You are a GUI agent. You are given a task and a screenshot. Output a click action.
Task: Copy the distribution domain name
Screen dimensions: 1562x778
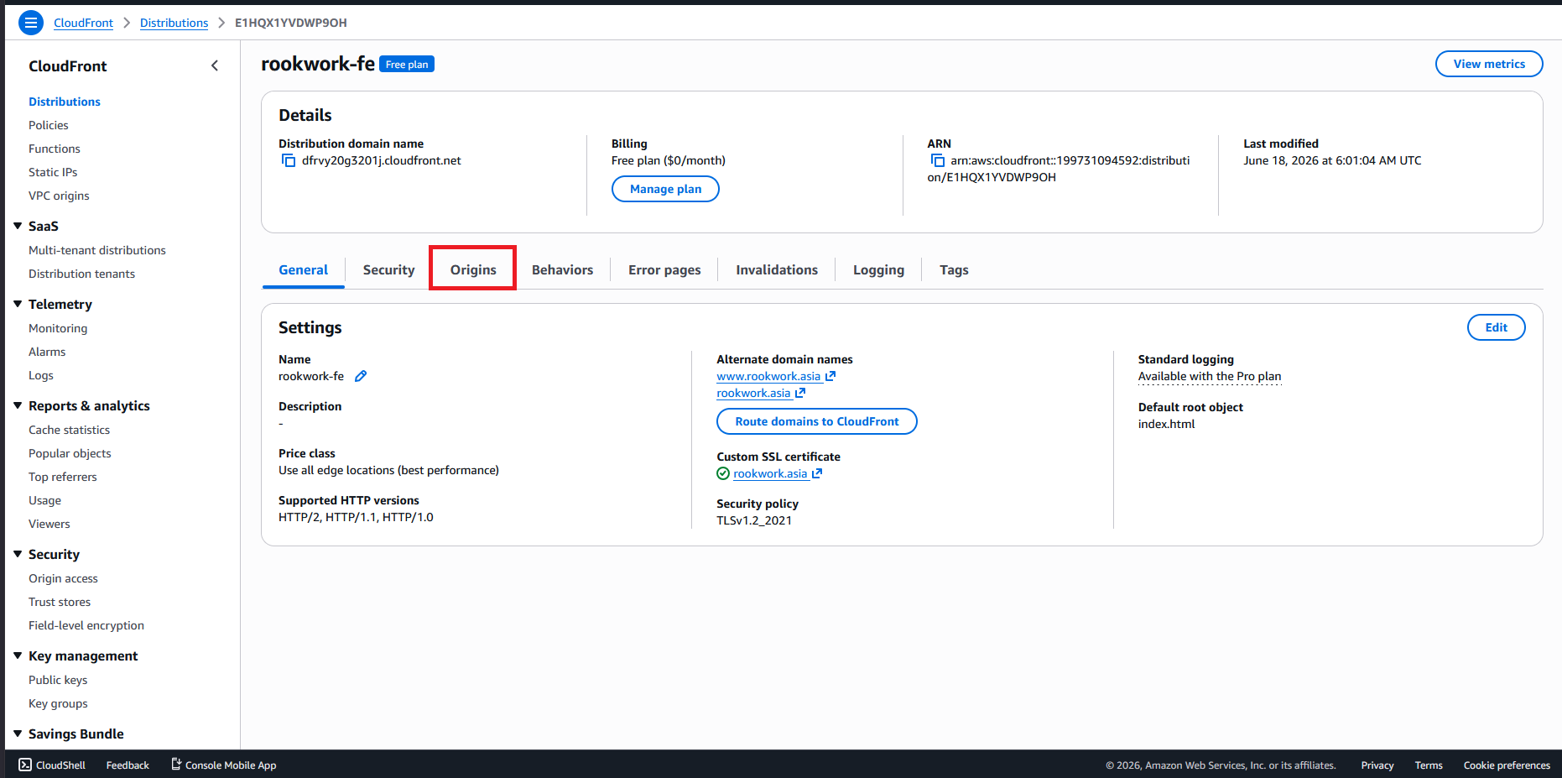288,160
